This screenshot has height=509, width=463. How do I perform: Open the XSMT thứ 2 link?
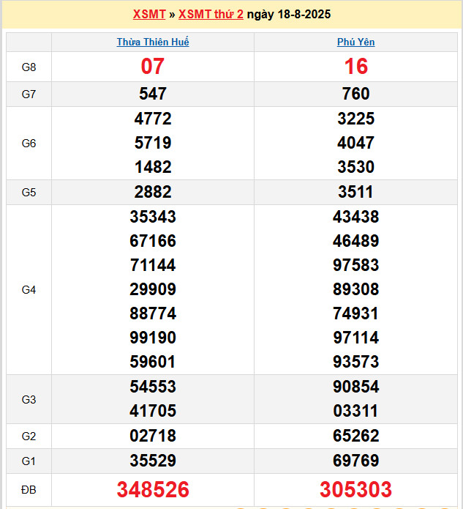pos(211,15)
